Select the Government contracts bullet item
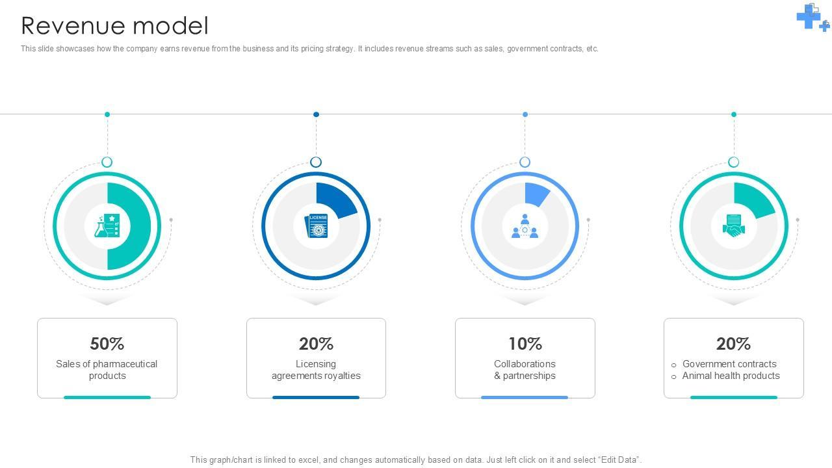This screenshot has height=468, width=832. (729, 364)
